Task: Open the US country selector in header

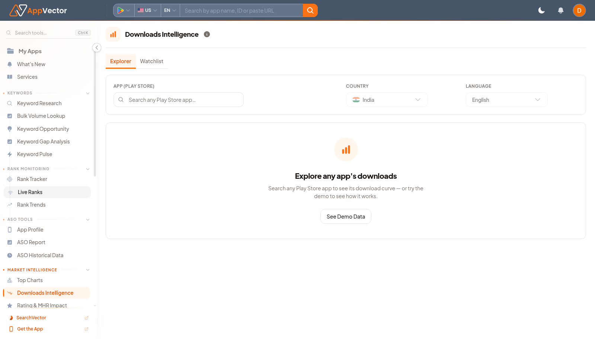Action: [147, 10]
